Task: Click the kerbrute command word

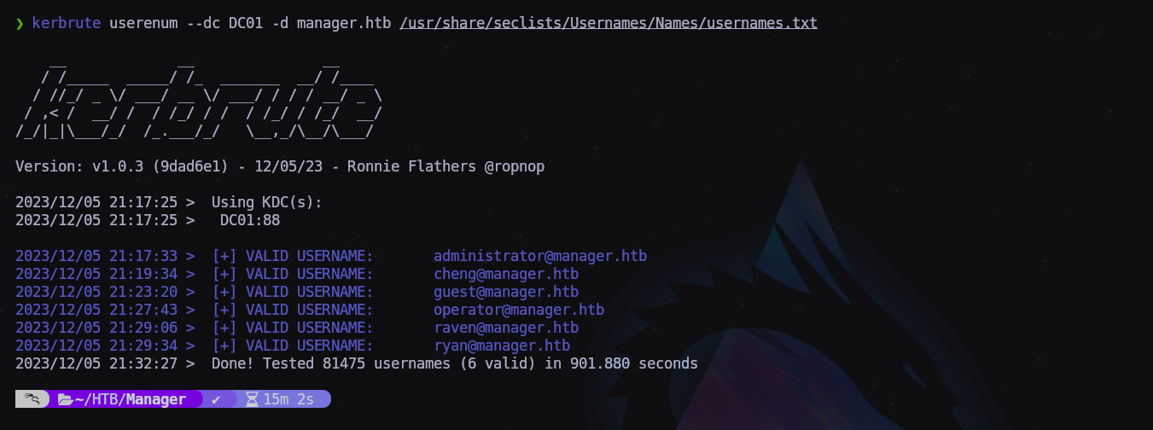Action: [66, 23]
